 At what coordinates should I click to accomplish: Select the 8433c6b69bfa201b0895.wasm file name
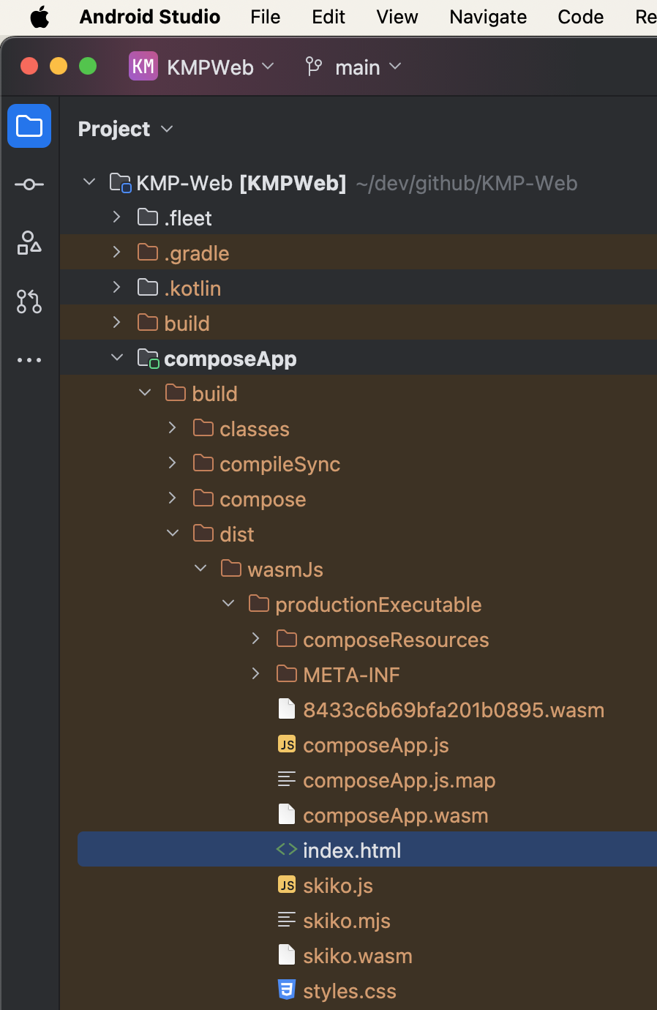click(454, 710)
